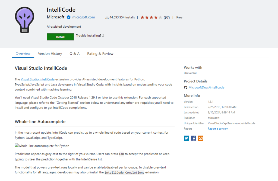Click the Whole-line autocomplete for Python image
The height and width of the screenshot is (181, 278).
click(x=42, y=146)
